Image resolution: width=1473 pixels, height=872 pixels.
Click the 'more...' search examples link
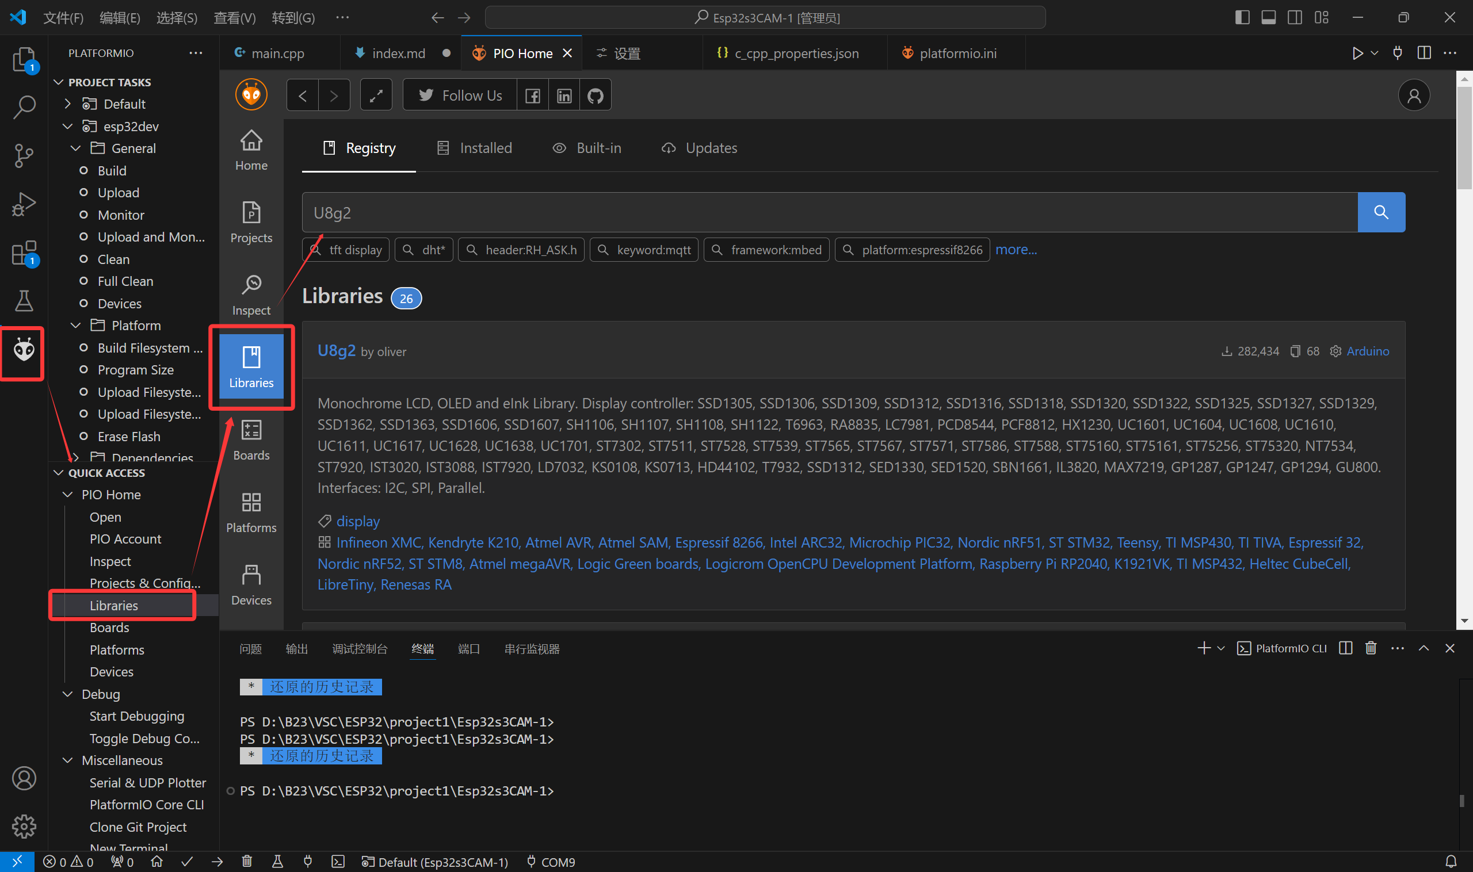[x=1016, y=250]
